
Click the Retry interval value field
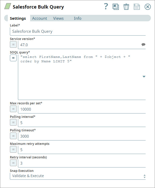coord(82,163)
